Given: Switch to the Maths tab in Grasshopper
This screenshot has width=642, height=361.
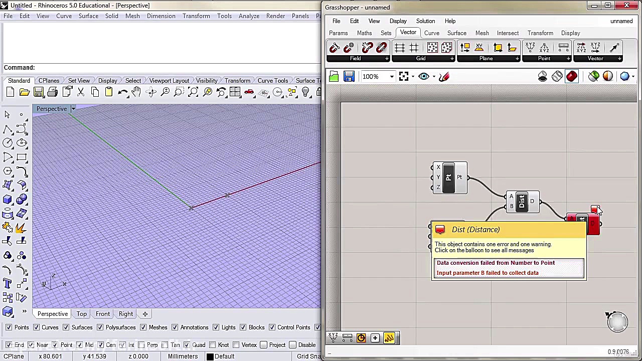Looking at the screenshot, I should click(x=364, y=33).
